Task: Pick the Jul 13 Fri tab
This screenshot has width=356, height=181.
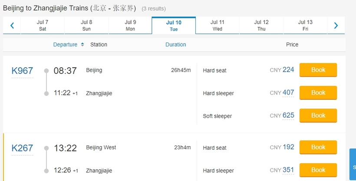Action: click(x=305, y=26)
